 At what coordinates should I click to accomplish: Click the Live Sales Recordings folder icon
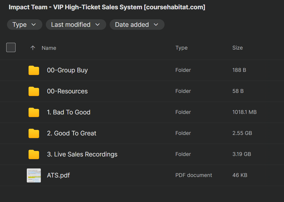(x=34, y=154)
